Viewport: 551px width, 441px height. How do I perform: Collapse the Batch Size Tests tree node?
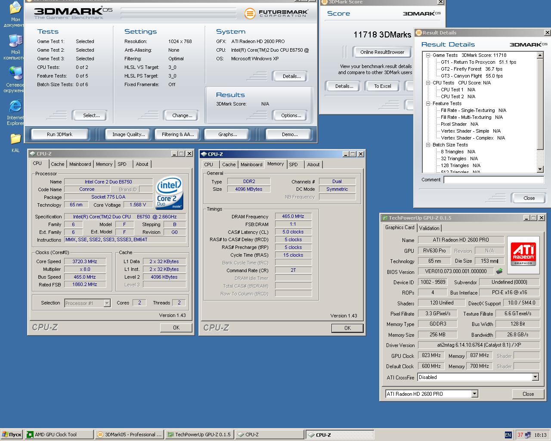click(x=428, y=145)
